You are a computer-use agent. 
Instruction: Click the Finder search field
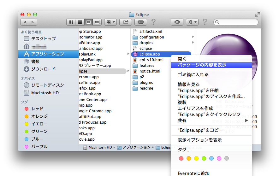[236, 22]
